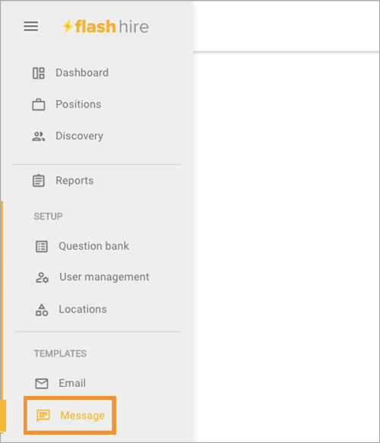This screenshot has width=380, height=443.
Task: Click the Dashboard layout icon
Action: point(39,73)
